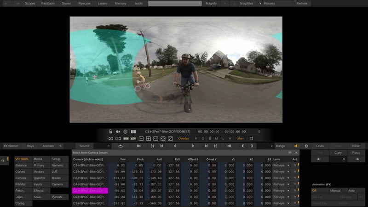The width and height of the screenshot is (368, 207).
Task: Click the SnapShot button
Action: tap(247, 4)
